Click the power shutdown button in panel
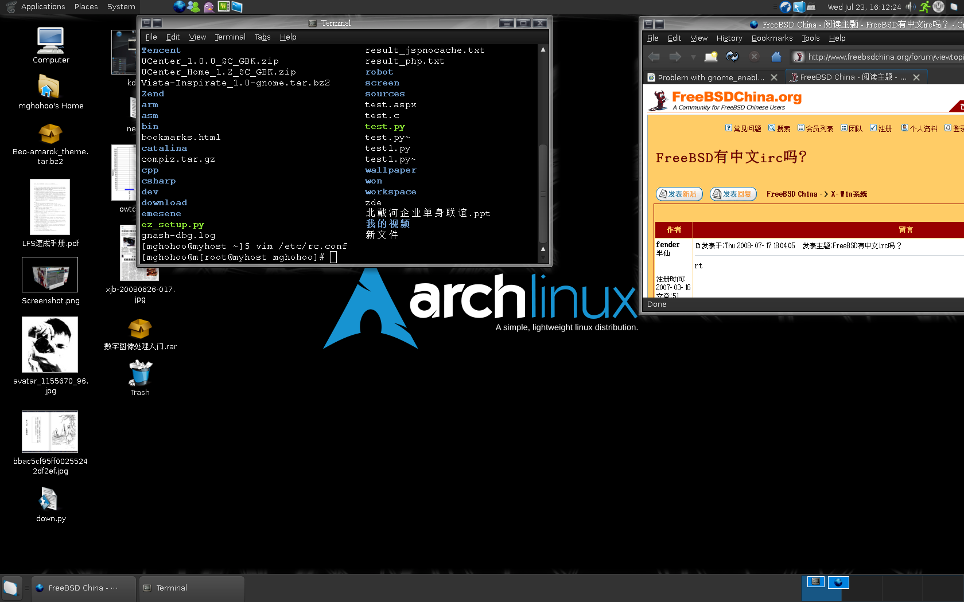964x602 pixels. click(x=939, y=7)
